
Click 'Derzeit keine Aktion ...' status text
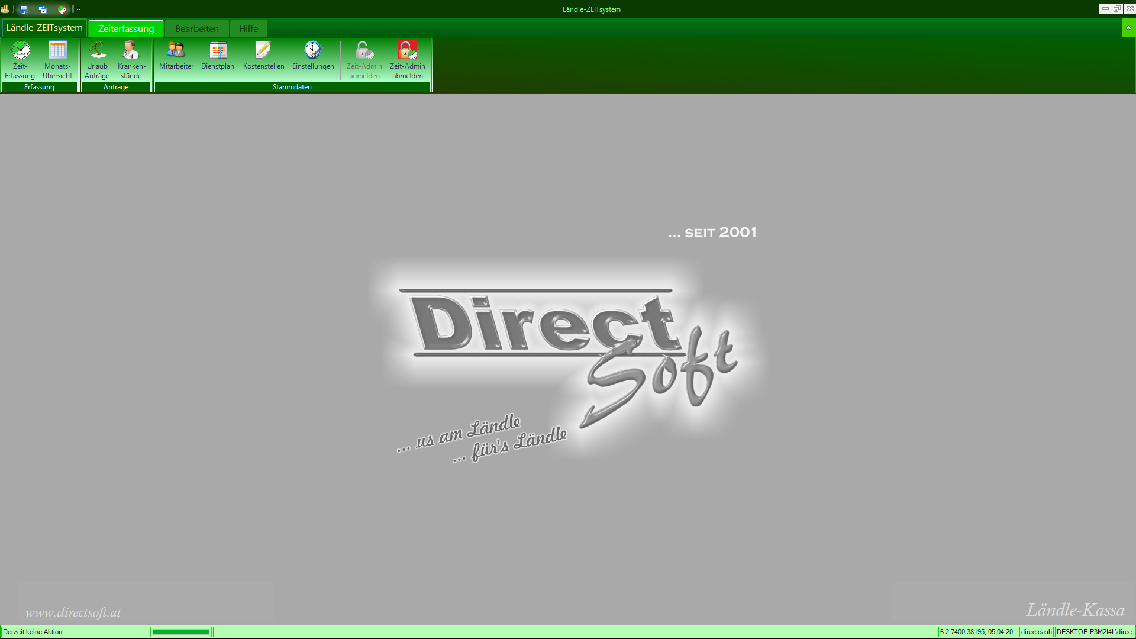(36, 632)
